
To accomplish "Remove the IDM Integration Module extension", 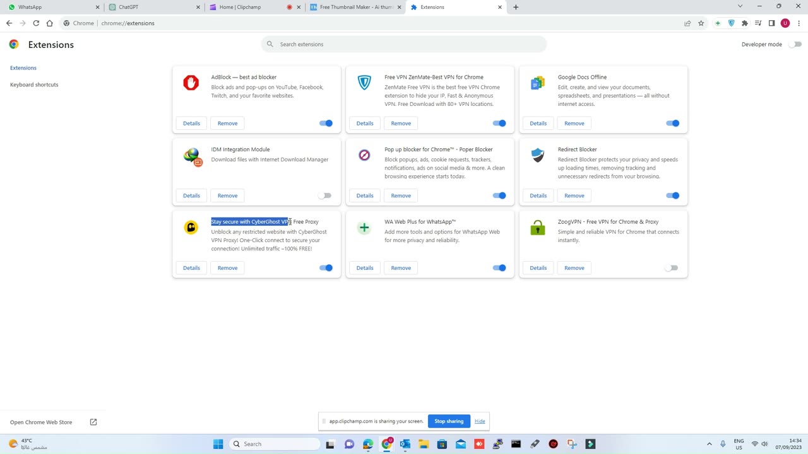I will click(x=227, y=195).
